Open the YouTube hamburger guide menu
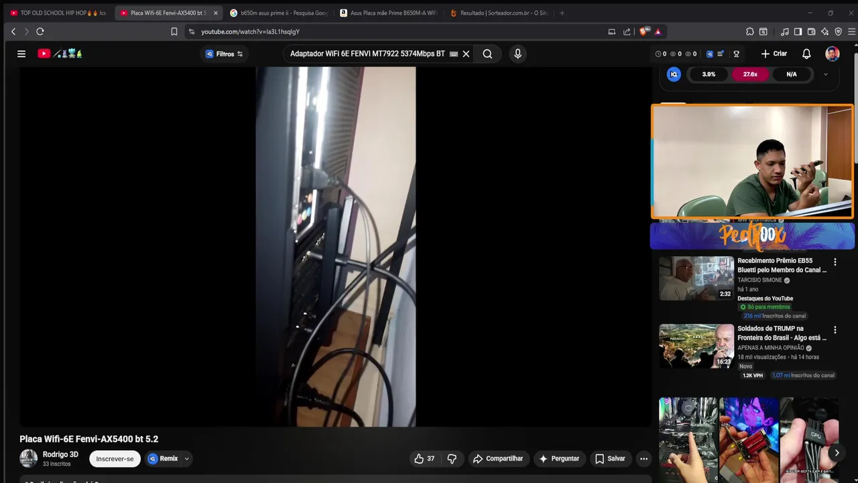 tap(21, 54)
